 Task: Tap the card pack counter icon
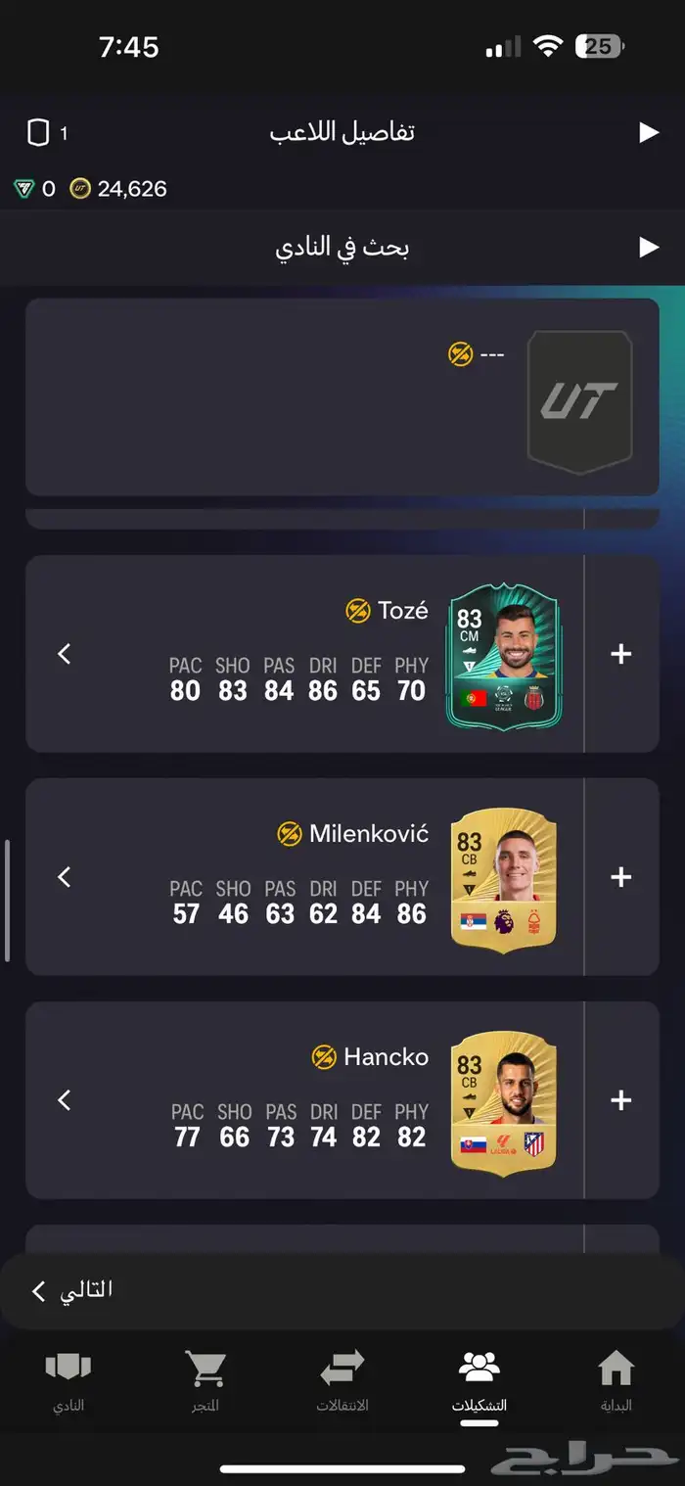(38, 133)
